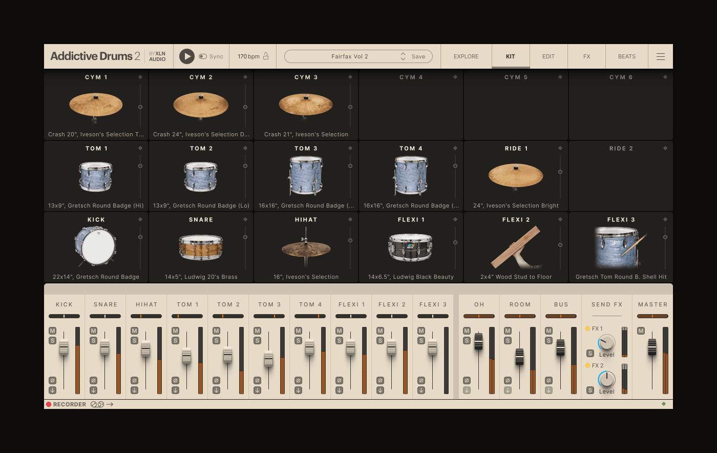Toggle the FX 1 send indicator

pos(587,328)
